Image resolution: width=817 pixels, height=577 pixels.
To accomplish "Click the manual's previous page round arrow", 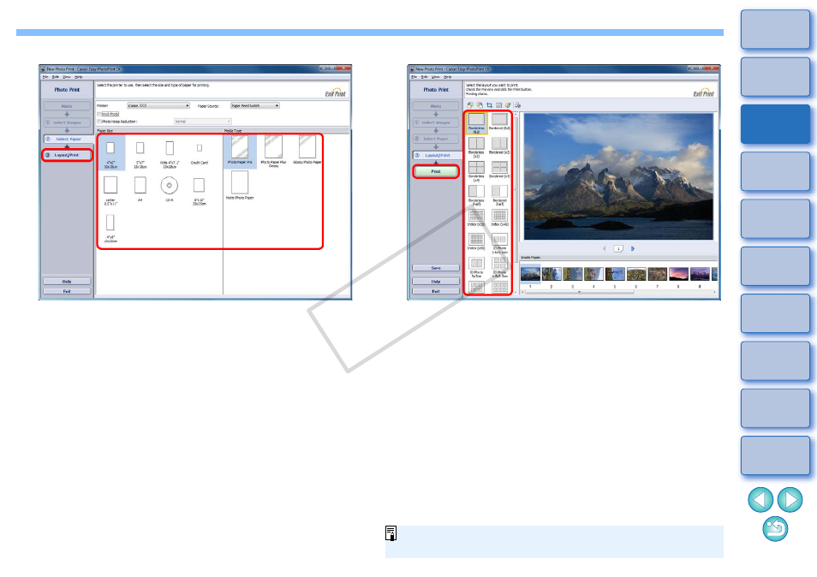I will pyautogui.click(x=760, y=500).
